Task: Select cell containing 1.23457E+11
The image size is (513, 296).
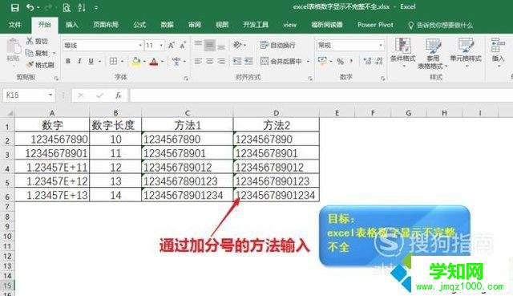Action: (52, 168)
